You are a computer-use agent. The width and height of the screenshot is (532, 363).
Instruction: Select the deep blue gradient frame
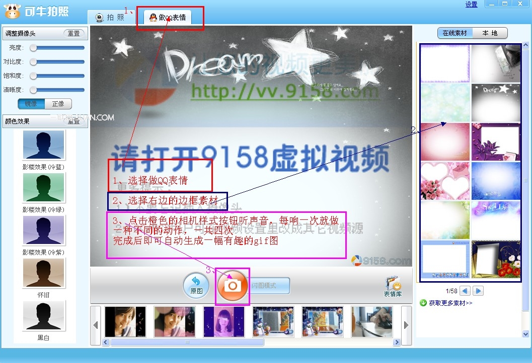pyautogui.click(x=496, y=181)
